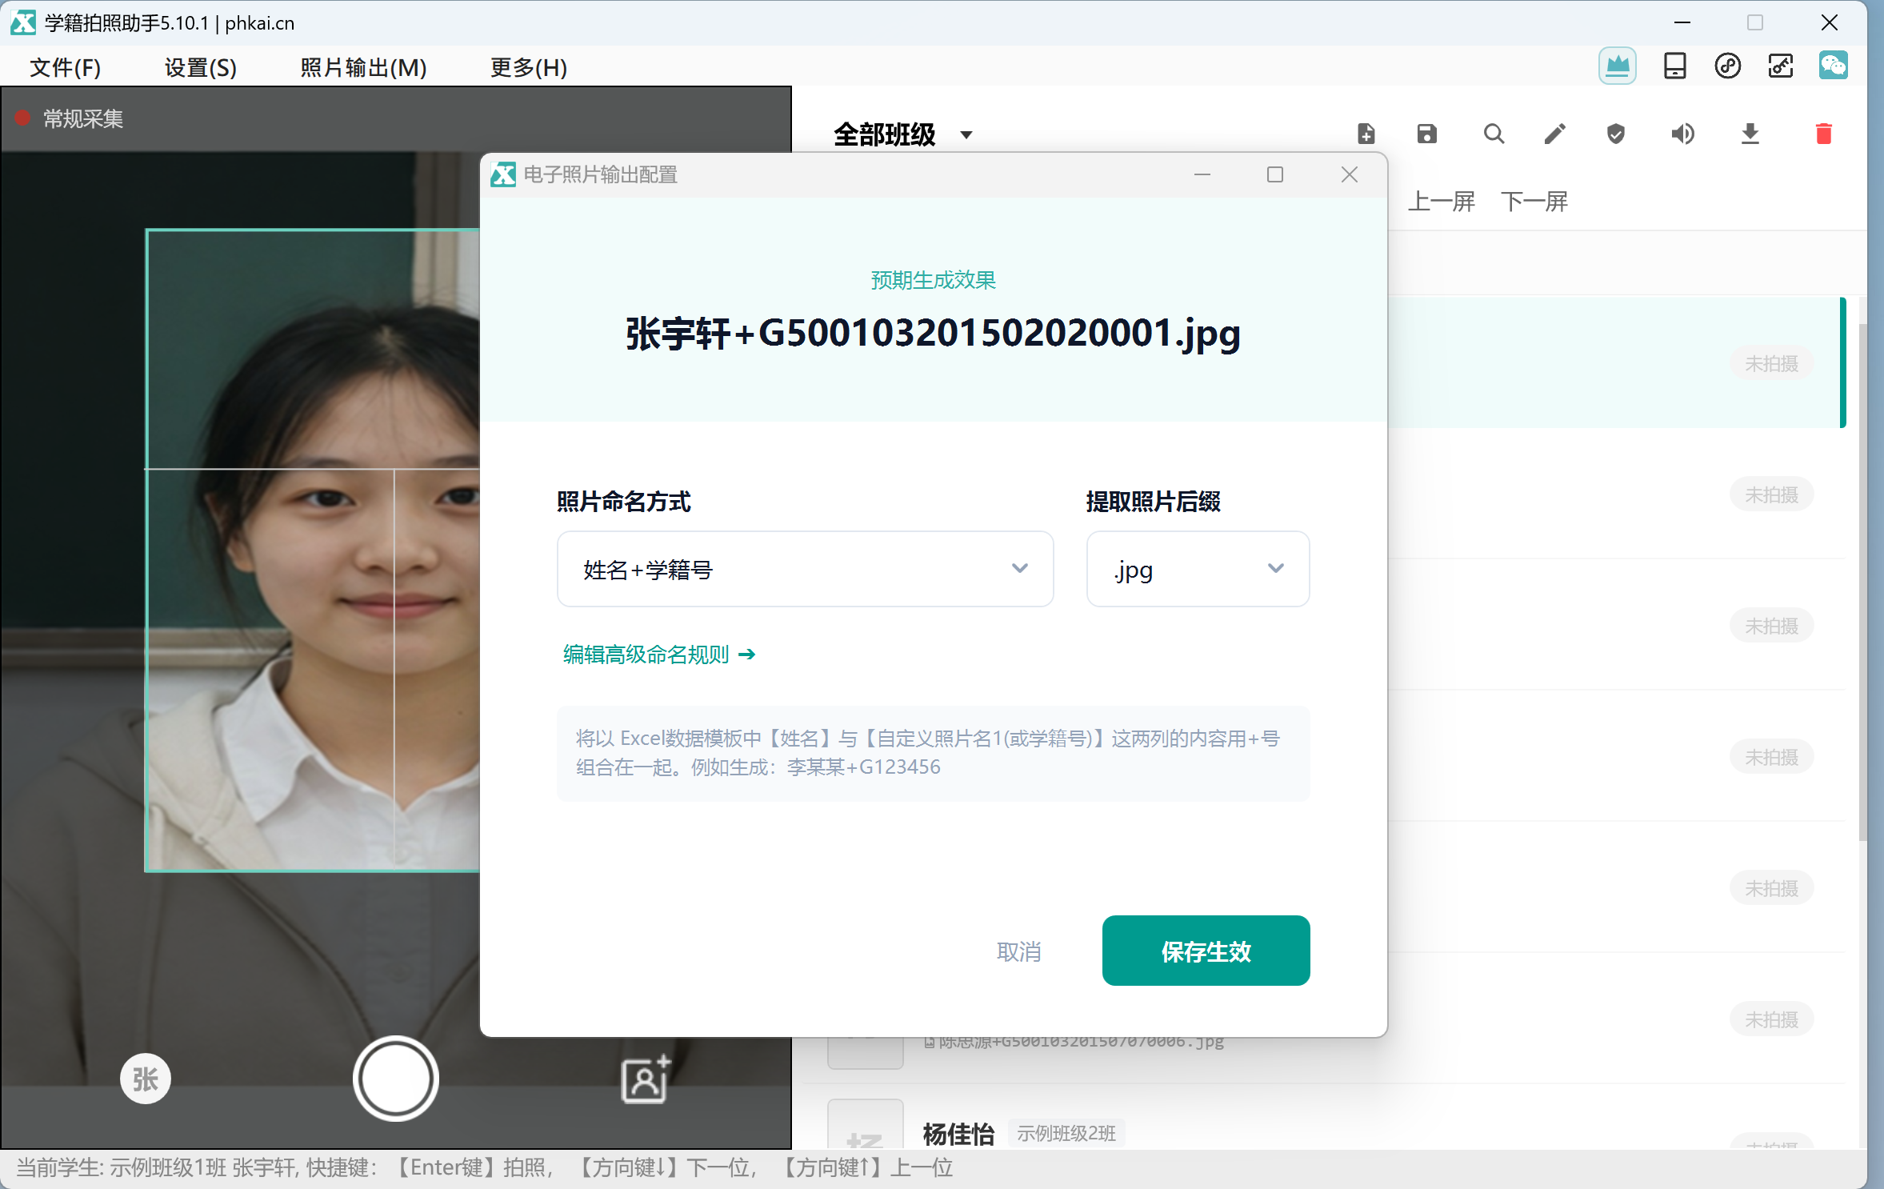Click the 保存生效 button
This screenshot has height=1189, width=1884.
coord(1206,951)
